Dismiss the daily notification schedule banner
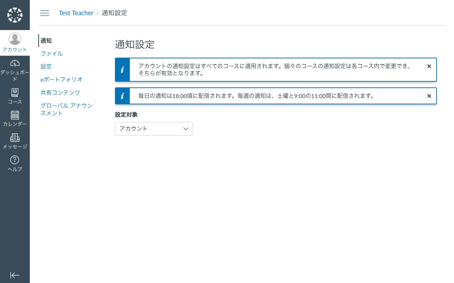Viewport: 454px width, 283px height. pos(429,96)
